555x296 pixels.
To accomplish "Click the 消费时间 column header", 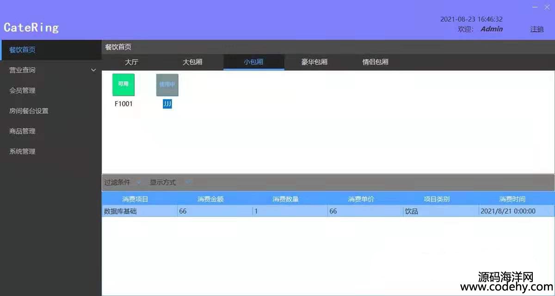I will pyautogui.click(x=512, y=199).
